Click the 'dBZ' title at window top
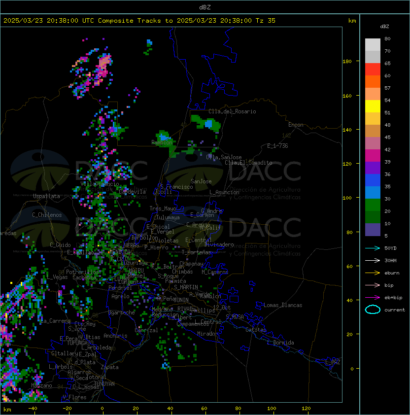 pyautogui.click(x=205, y=7)
